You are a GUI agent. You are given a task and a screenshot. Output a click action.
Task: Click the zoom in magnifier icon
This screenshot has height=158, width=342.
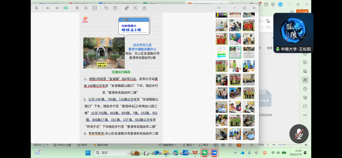[77, 8]
